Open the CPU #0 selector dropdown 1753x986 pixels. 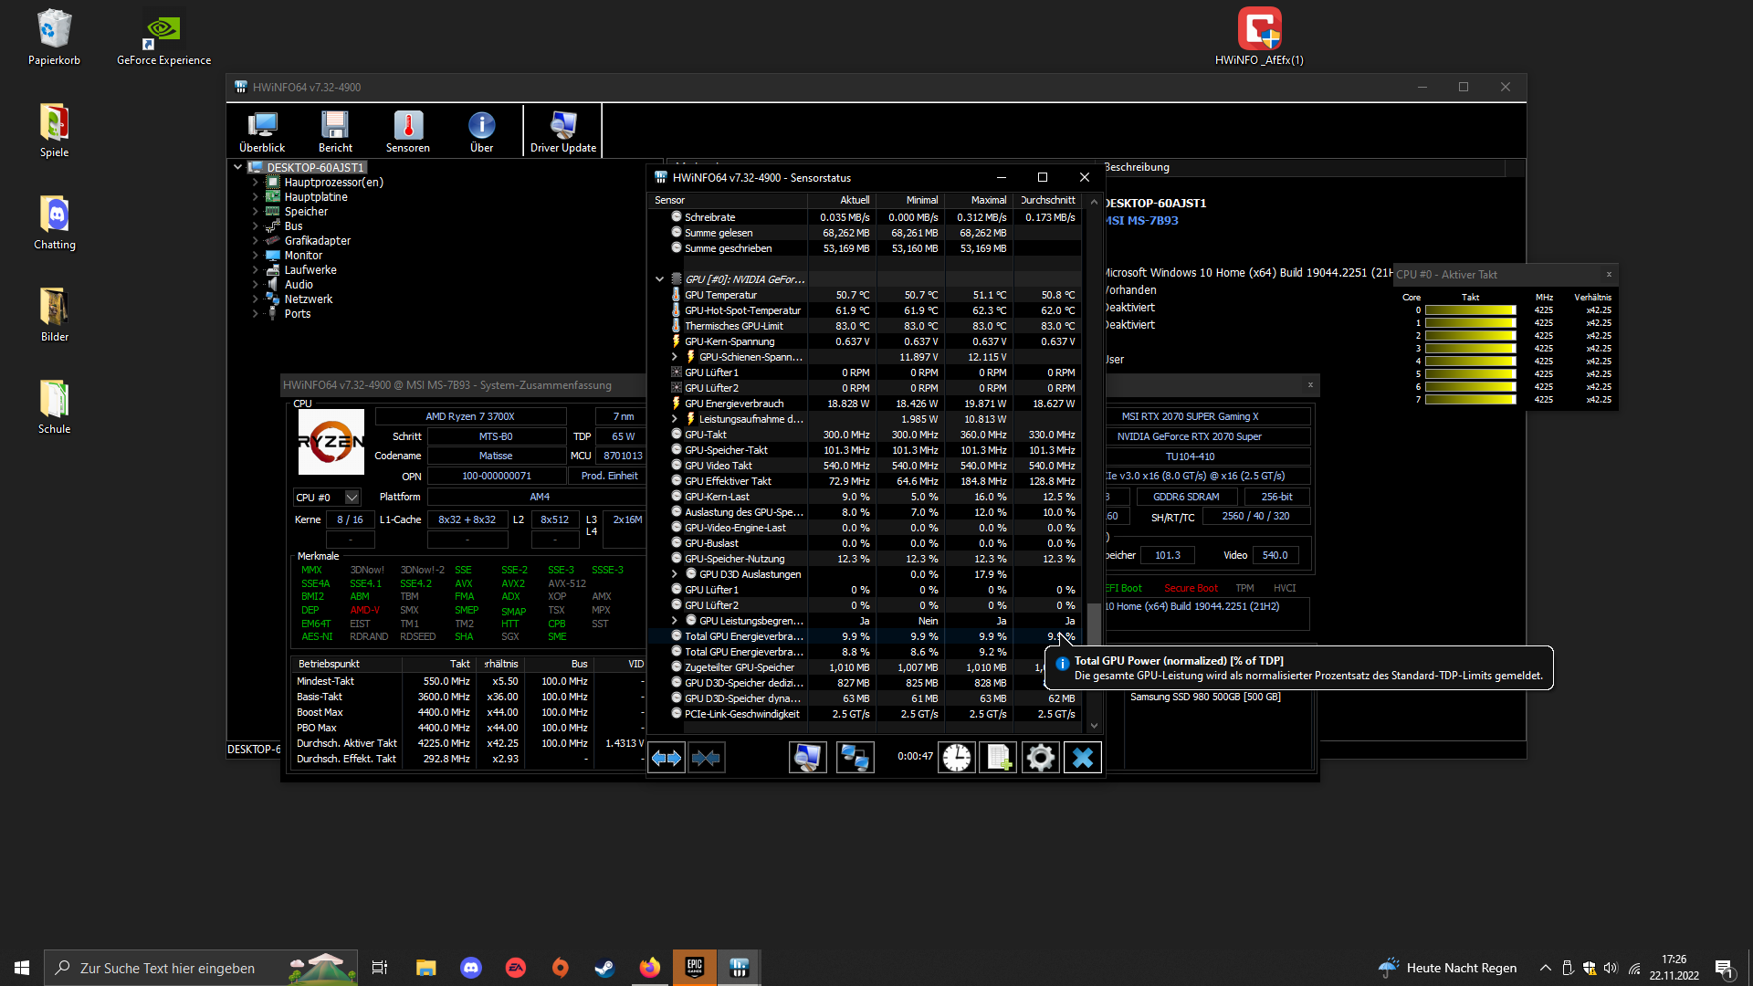click(352, 498)
